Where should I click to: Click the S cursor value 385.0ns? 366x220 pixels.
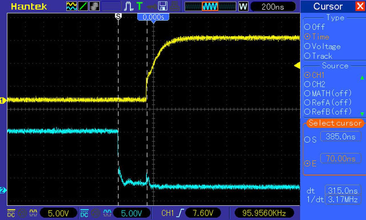click(340, 136)
